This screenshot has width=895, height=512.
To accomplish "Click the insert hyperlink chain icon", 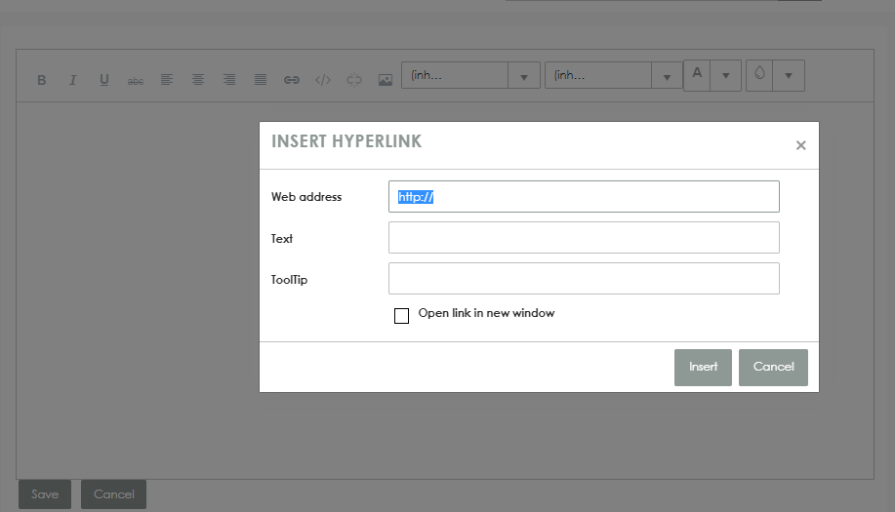I will 292,80.
